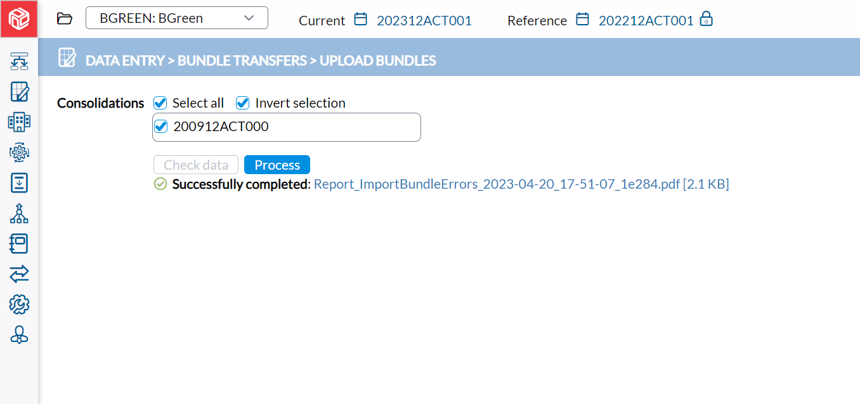Open the gear-with-play processing sidebar icon
The image size is (860, 404).
pos(20,152)
